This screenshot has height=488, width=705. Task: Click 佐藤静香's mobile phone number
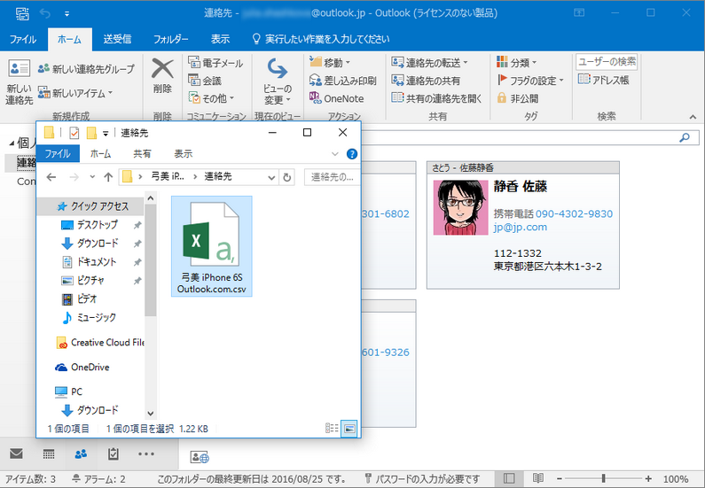coord(574,213)
